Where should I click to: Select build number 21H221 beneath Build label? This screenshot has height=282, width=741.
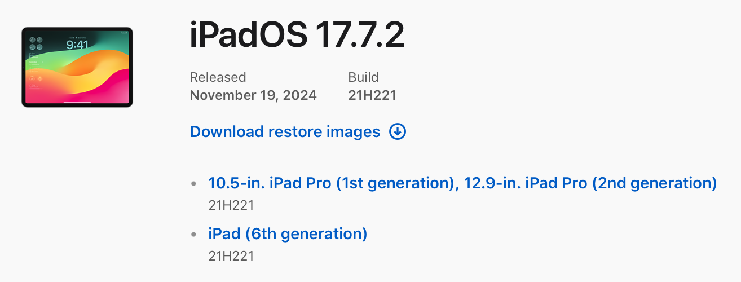(372, 95)
